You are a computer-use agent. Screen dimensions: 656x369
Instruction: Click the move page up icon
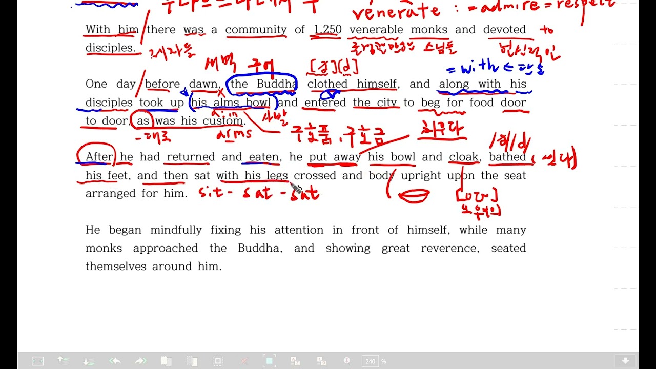[63, 361]
